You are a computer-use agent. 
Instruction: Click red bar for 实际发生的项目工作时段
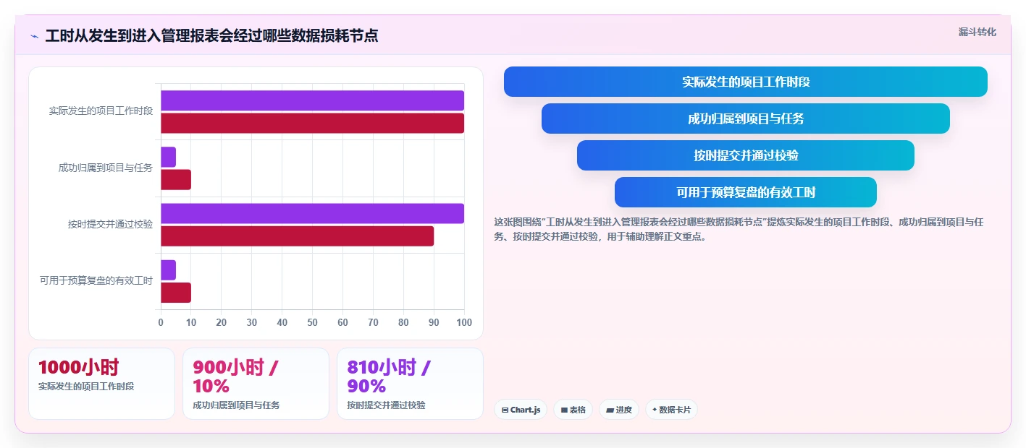[312, 124]
